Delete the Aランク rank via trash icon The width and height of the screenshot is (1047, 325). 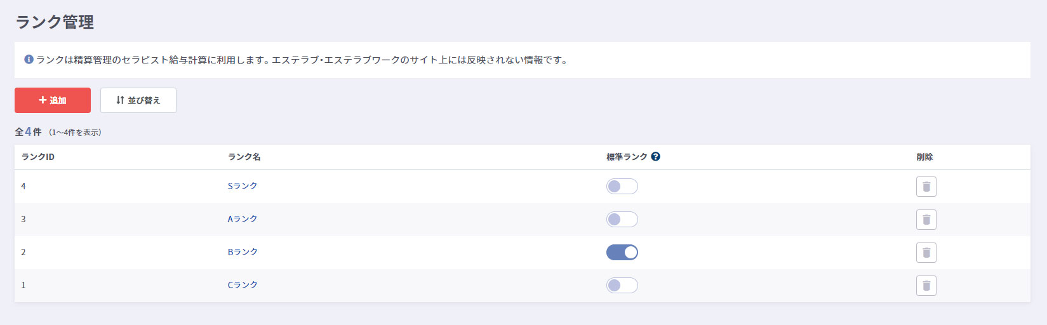point(926,220)
